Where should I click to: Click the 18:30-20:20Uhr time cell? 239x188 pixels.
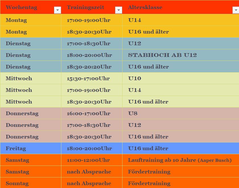89,67
